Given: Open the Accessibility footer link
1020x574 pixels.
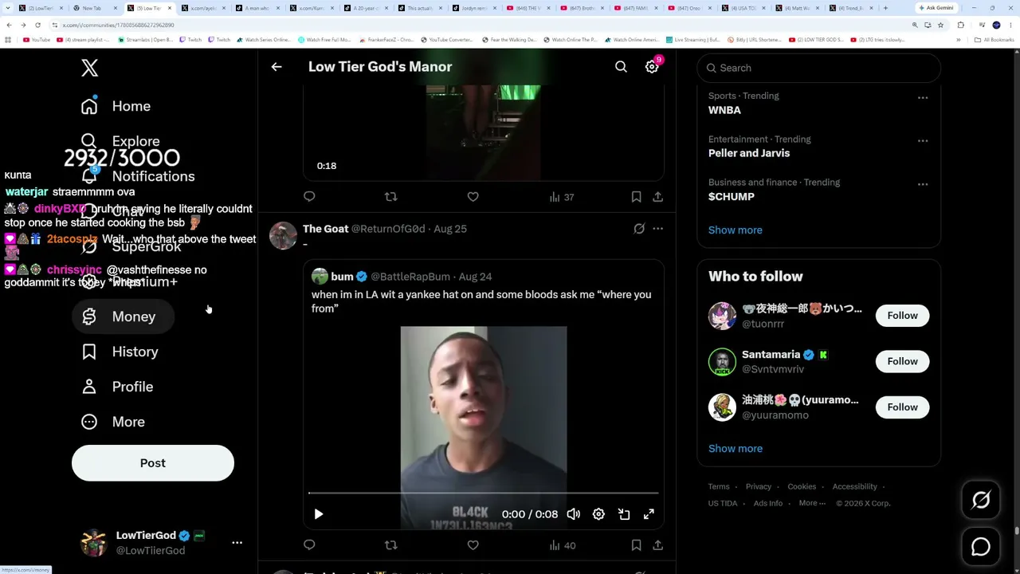Looking at the screenshot, I should (x=854, y=486).
